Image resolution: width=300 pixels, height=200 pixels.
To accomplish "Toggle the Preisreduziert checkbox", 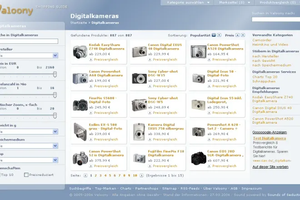I will [26, 175].
